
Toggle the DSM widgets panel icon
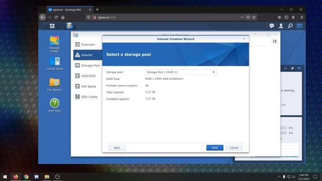tap(299, 26)
